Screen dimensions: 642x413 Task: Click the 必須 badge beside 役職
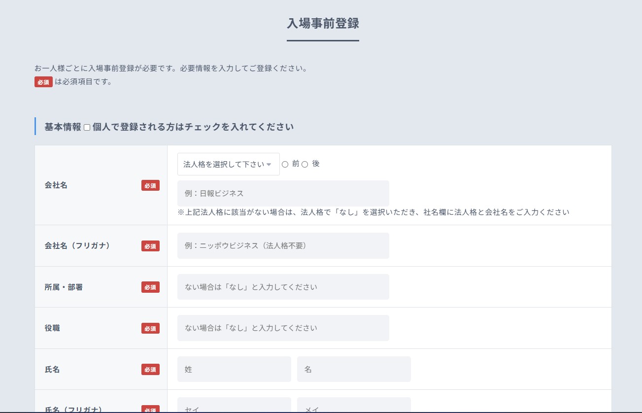pyautogui.click(x=150, y=328)
